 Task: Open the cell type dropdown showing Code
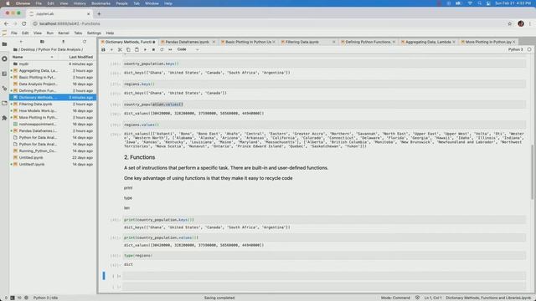pos(188,49)
